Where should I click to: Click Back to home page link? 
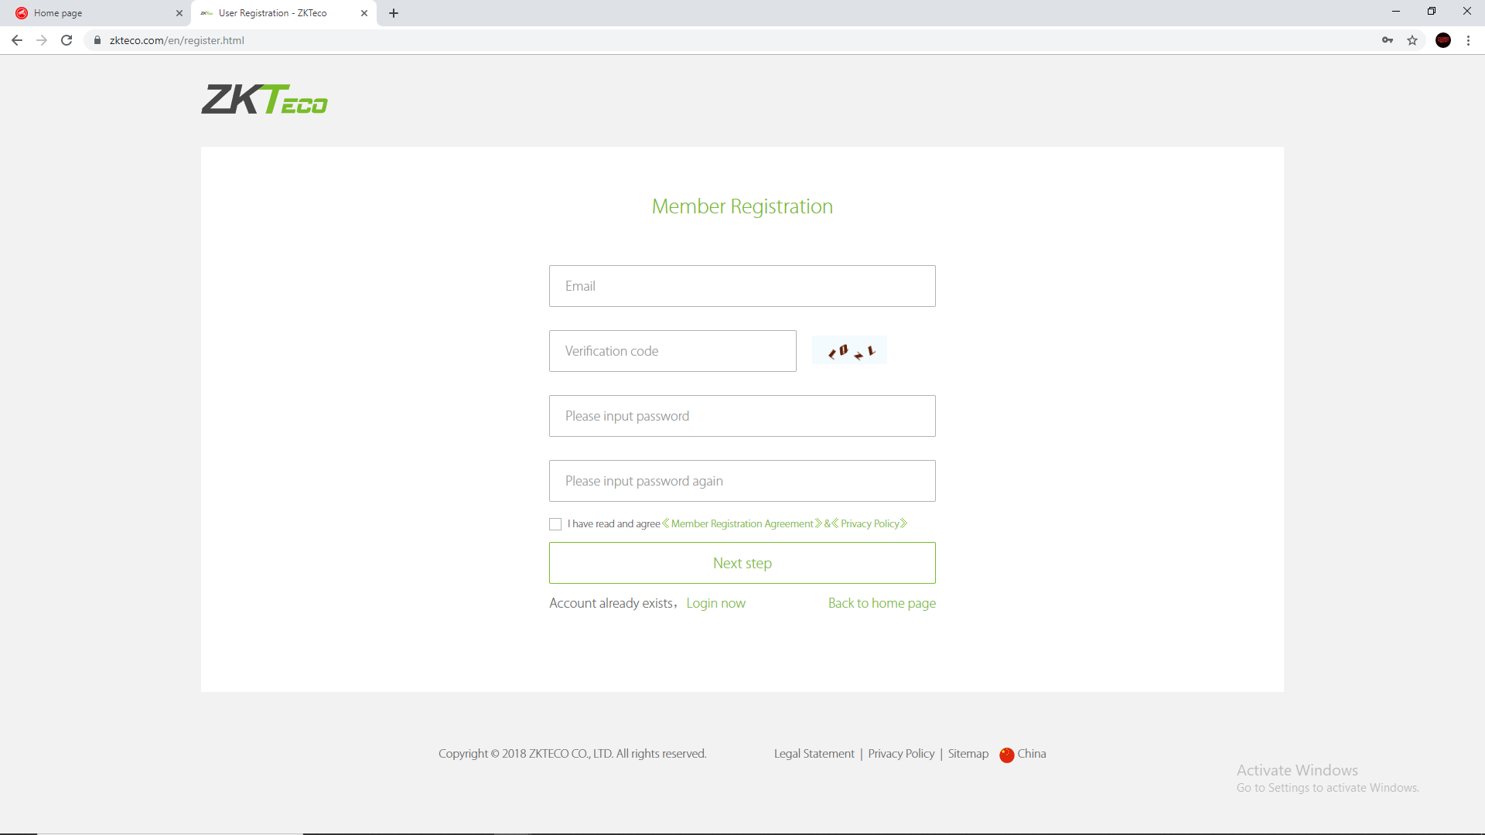pyautogui.click(x=882, y=603)
